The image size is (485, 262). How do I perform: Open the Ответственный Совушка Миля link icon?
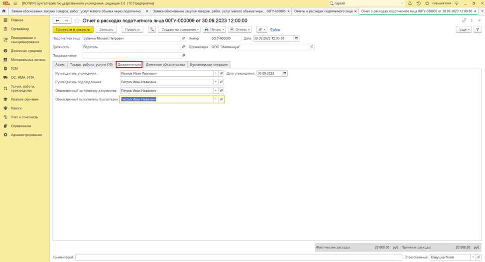(x=479, y=258)
